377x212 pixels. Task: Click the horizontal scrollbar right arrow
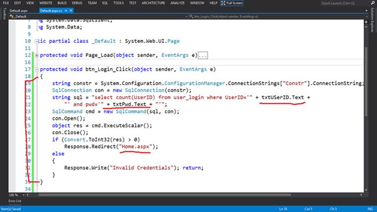point(361,195)
